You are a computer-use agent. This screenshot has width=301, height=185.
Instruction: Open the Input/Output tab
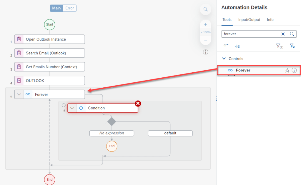pos(249,20)
